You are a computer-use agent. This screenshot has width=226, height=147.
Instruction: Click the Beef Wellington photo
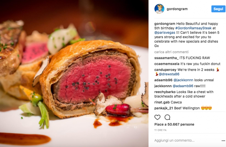[x=74, y=73]
